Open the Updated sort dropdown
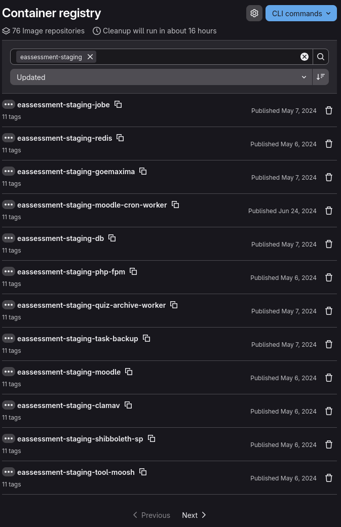This screenshot has width=341, height=527. (x=161, y=77)
